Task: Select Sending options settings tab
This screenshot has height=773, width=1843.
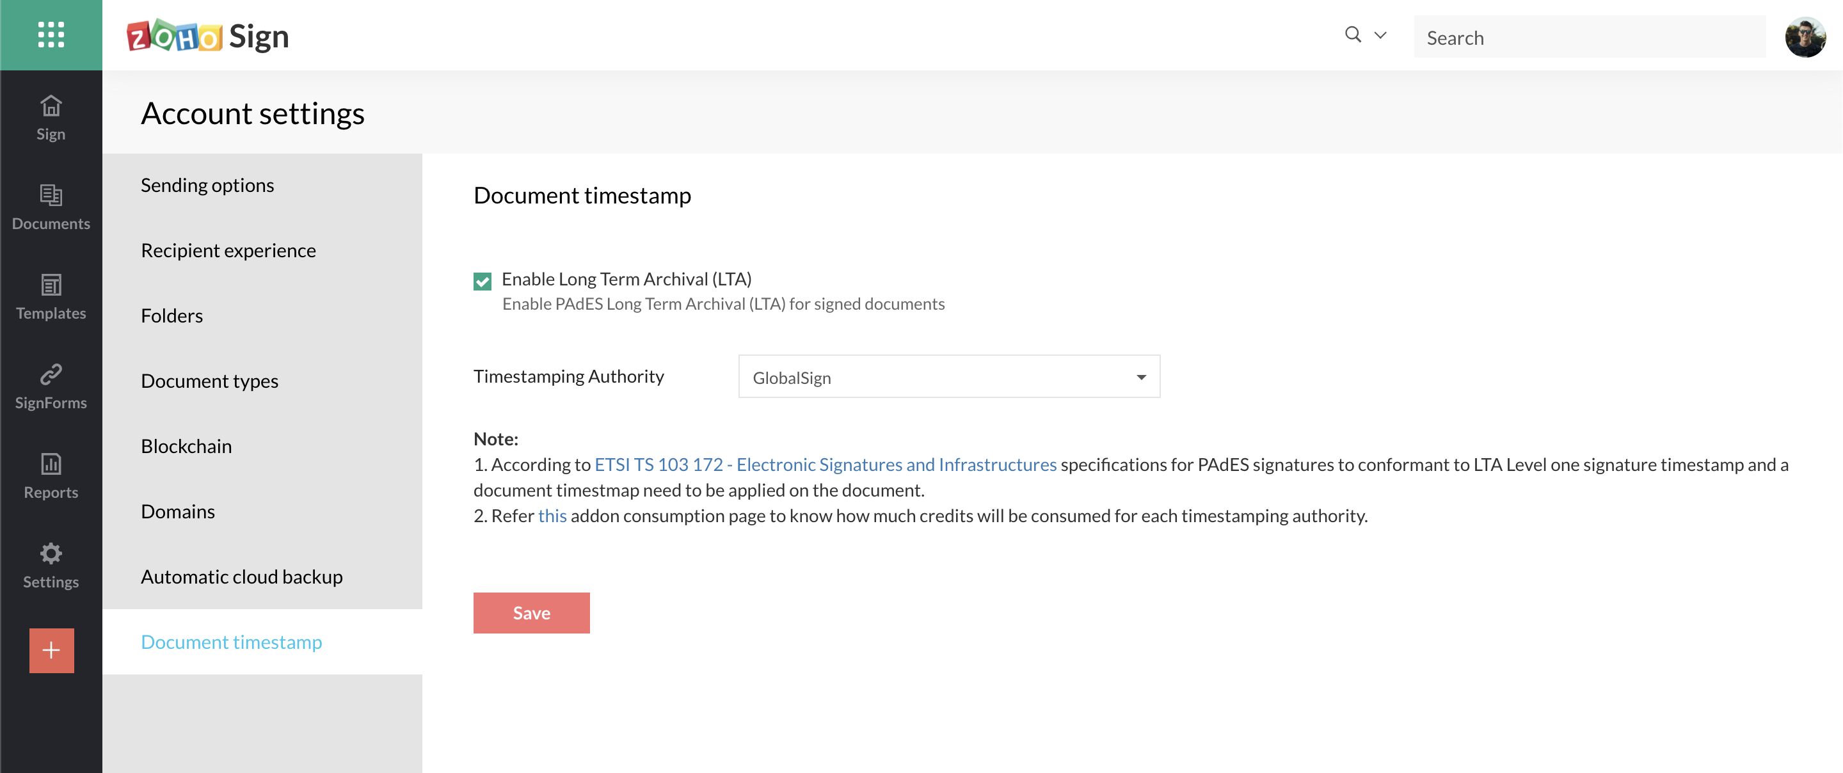Action: 207,186
